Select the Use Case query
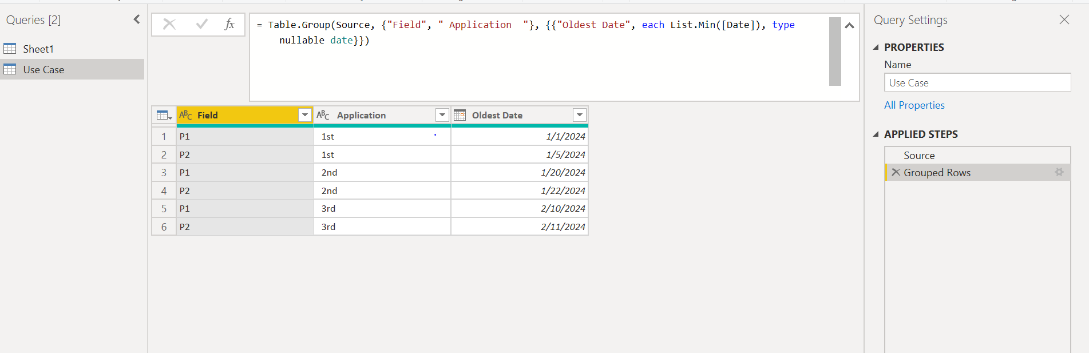 (x=72, y=69)
